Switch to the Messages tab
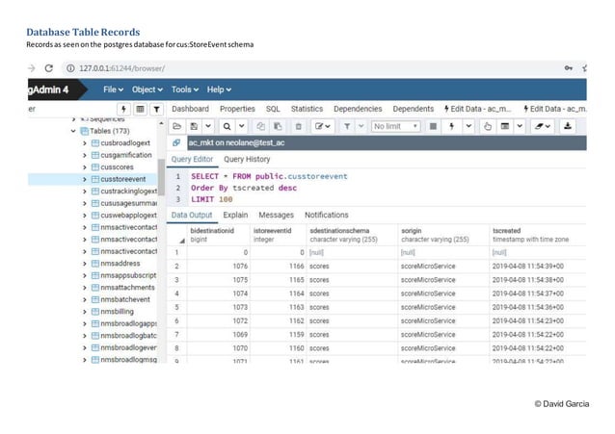 click(x=277, y=216)
